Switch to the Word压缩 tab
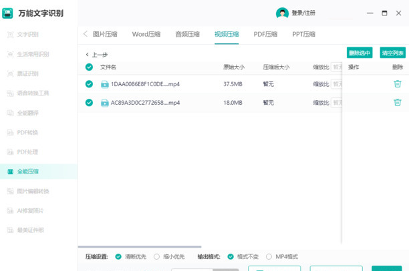Image resolution: width=409 pixels, height=271 pixels. tap(146, 34)
